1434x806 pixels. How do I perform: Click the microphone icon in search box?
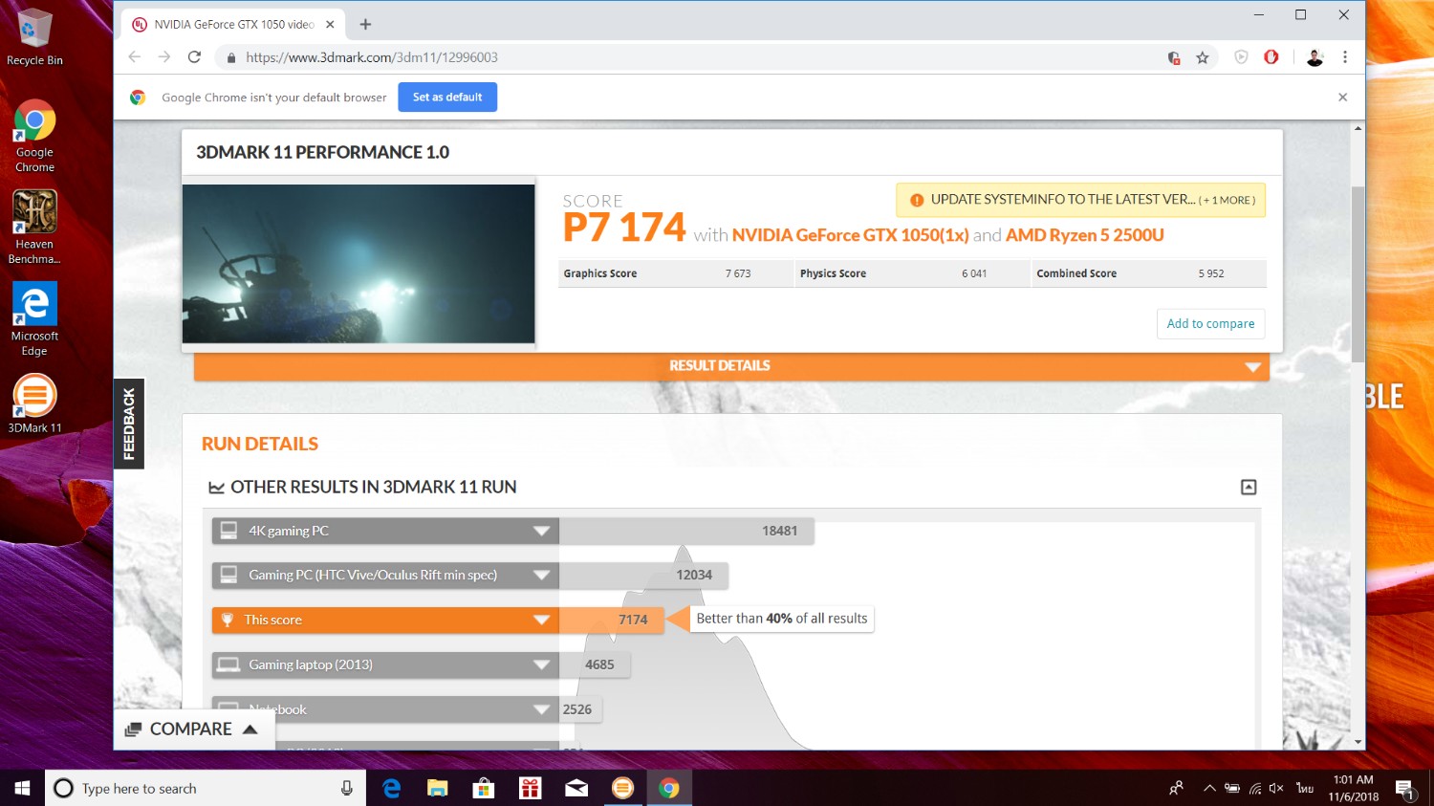click(x=346, y=788)
